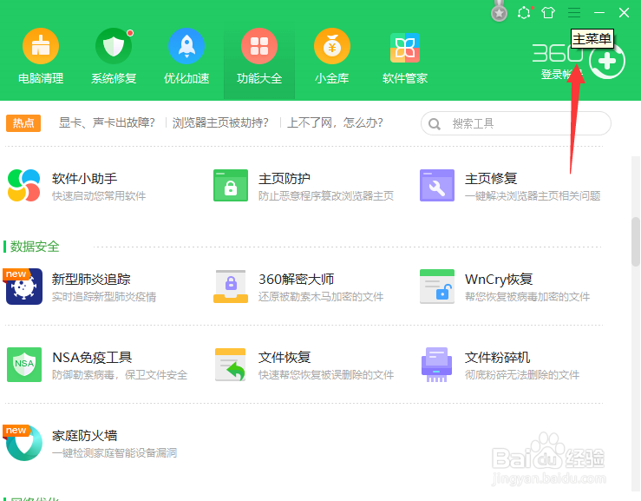Select the 功能大全 grid icon
641x501 pixels.
tap(259, 46)
